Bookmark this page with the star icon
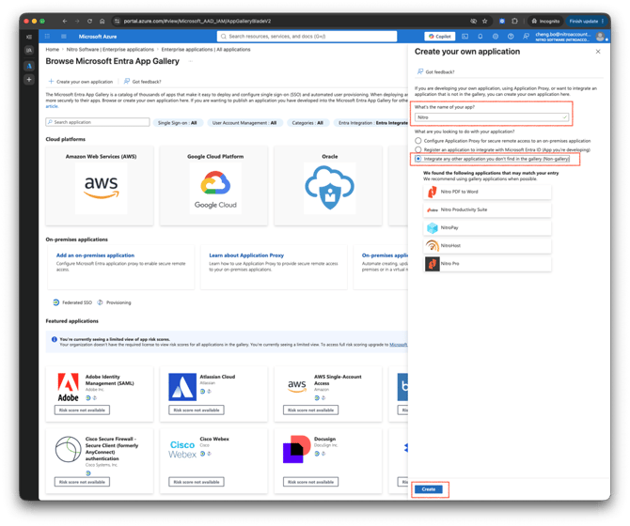The image size is (630, 526). pyautogui.click(x=485, y=21)
